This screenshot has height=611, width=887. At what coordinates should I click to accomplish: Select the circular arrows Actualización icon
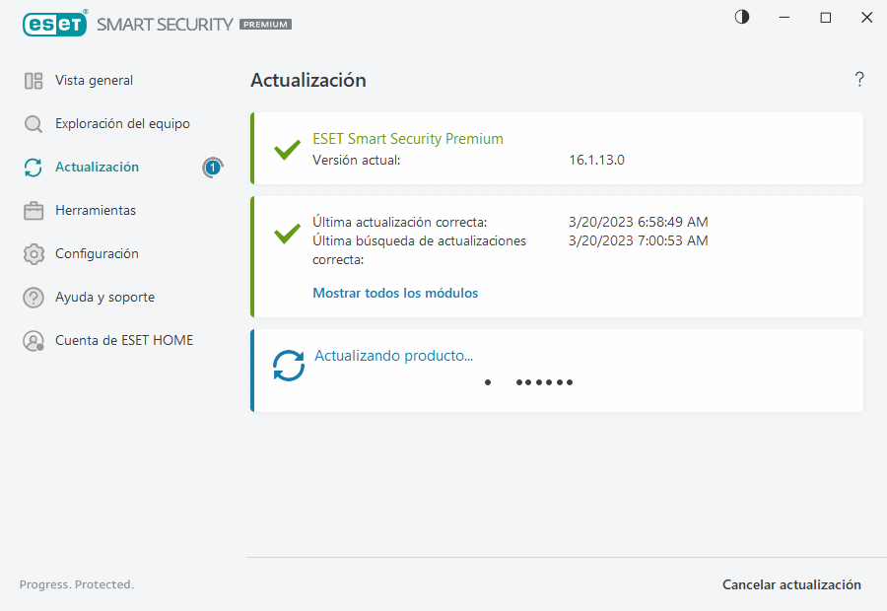click(34, 167)
